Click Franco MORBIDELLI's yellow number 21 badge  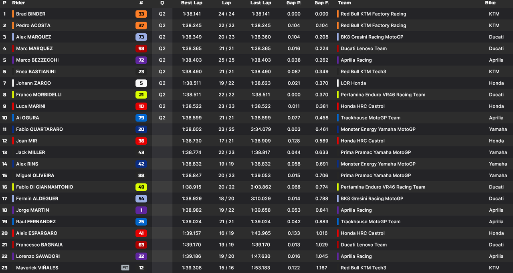click(x=141, y=95)
